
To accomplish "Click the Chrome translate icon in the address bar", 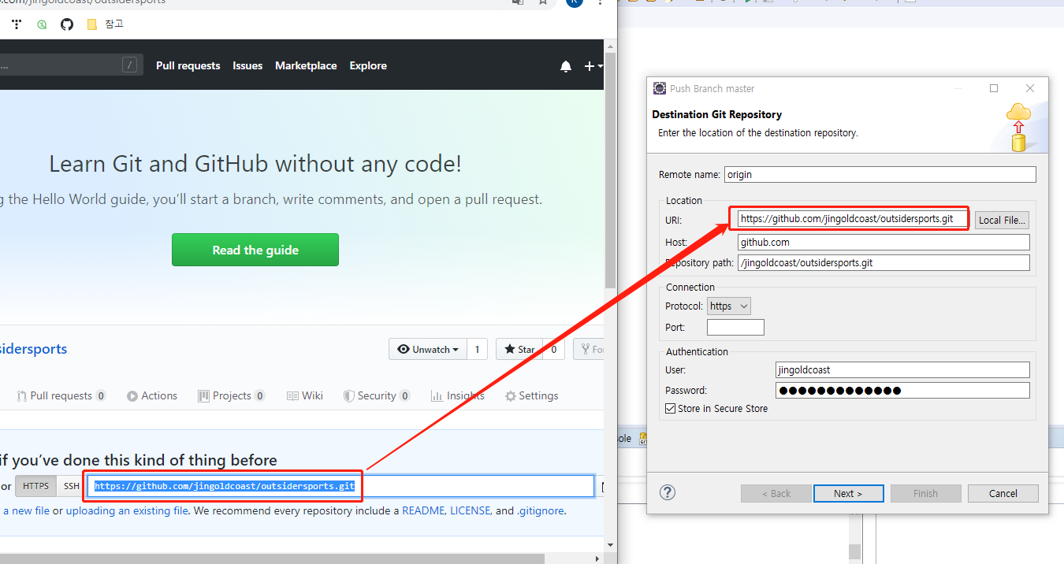I will (x=518, y=2).
